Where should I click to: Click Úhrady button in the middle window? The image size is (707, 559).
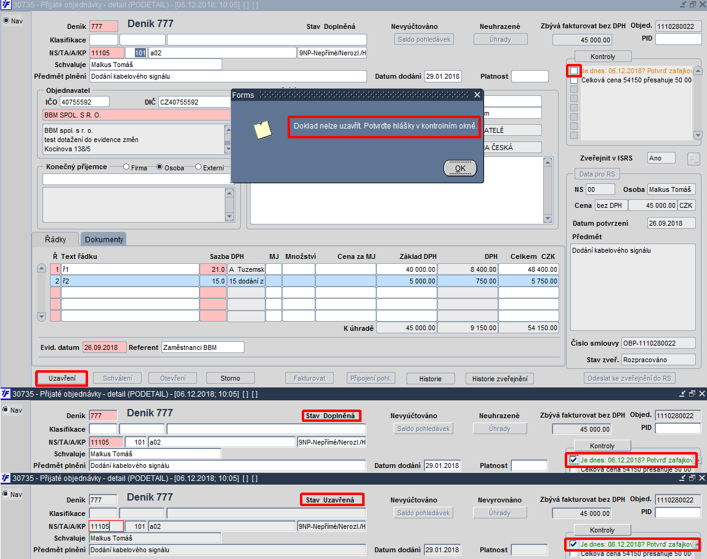(x=499, y=429)
